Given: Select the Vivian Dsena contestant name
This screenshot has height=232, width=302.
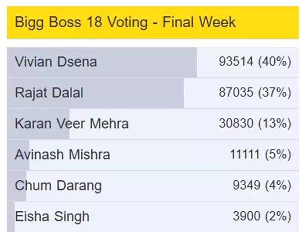Looking at the screenshot, I should click(x=56, y=62).
